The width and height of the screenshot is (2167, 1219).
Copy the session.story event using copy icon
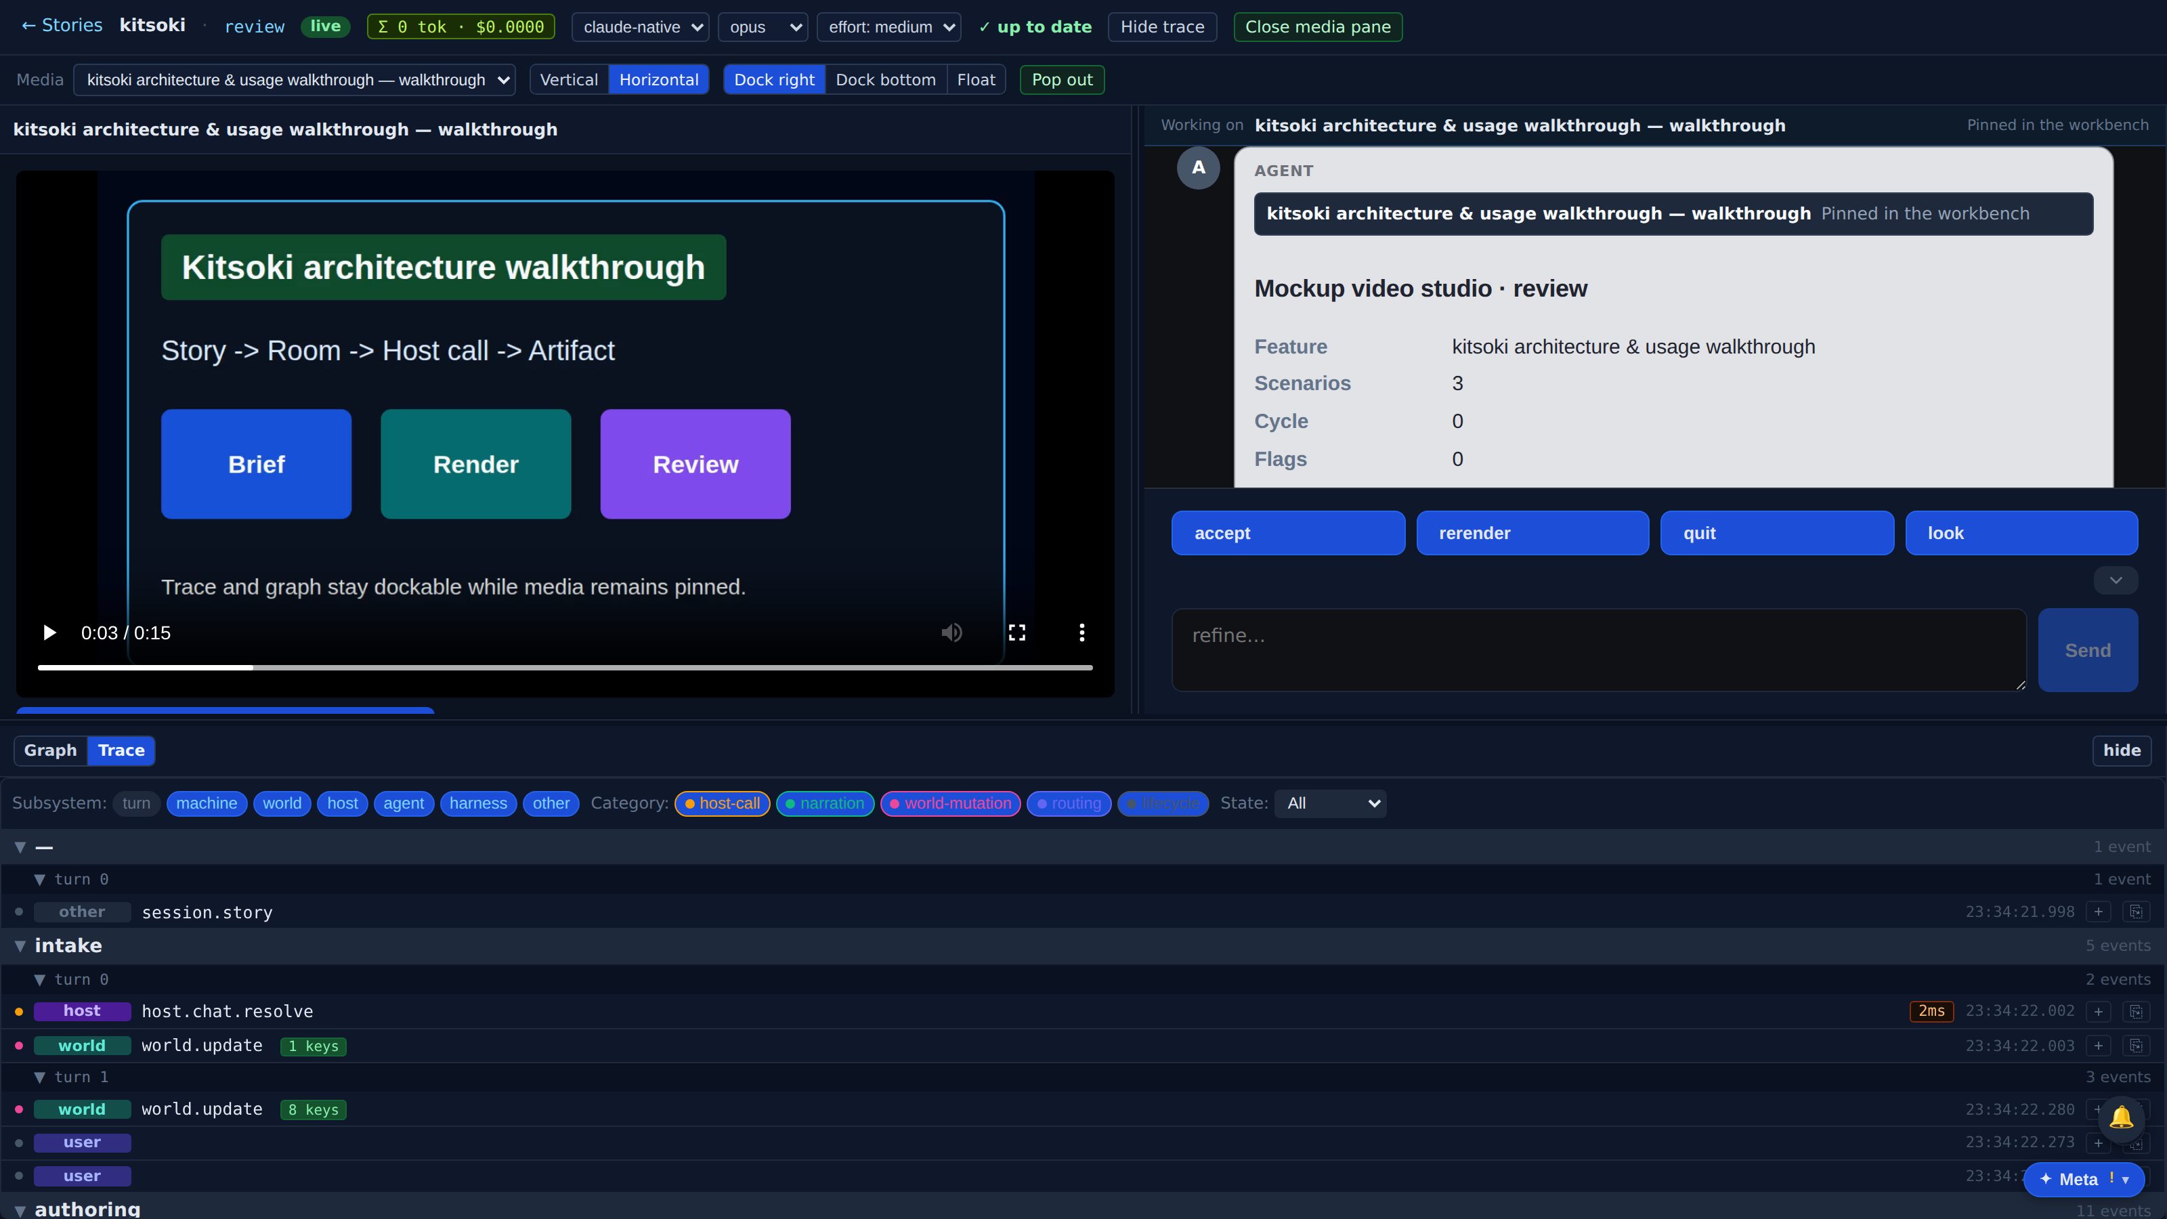point(2136,912)
